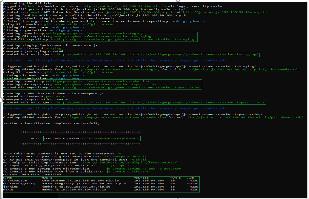The image size is (309, 199).
Task: Click the port 80 in chartmuseum row
Action: point(173,180)
